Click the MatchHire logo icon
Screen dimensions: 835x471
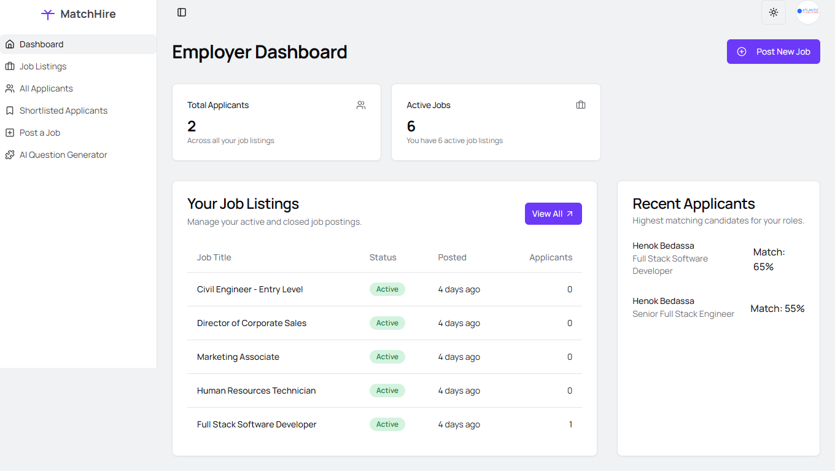(48, 14)
